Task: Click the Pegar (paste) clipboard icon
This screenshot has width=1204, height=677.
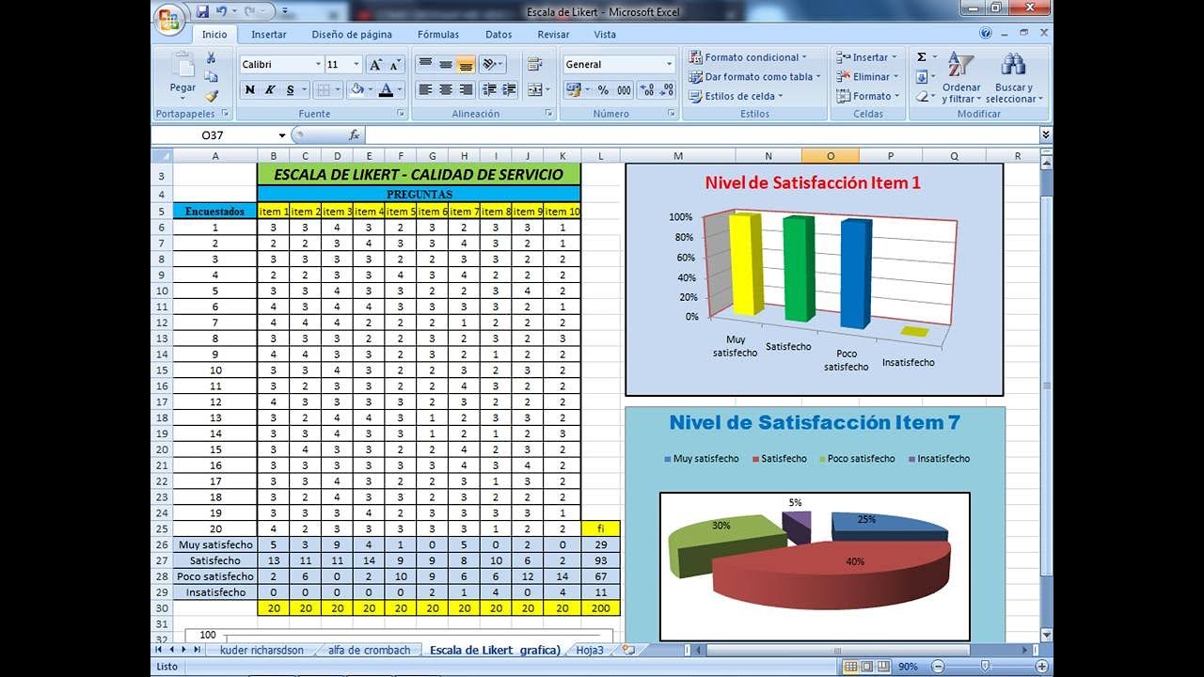Action: pyautogui.click(x=182, y=70)
